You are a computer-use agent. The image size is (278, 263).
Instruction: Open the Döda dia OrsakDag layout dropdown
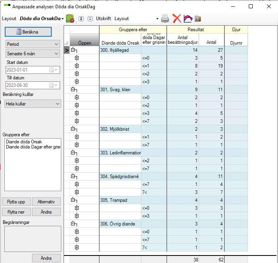coord(62,19)
